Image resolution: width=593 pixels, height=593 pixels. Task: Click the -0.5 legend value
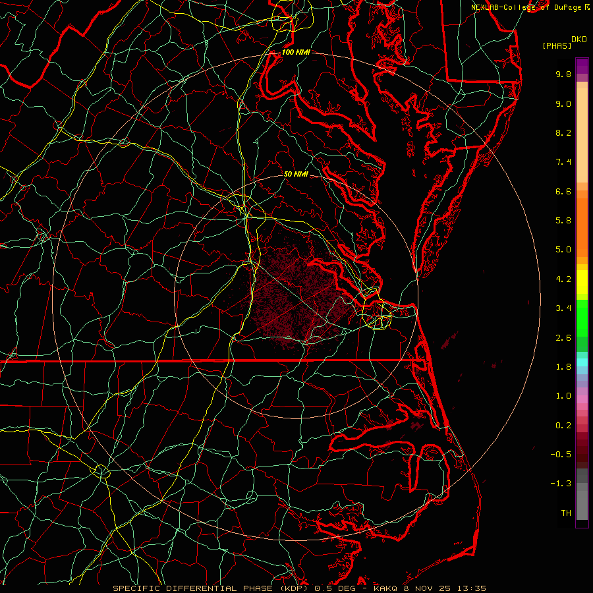tap(561, 455)
